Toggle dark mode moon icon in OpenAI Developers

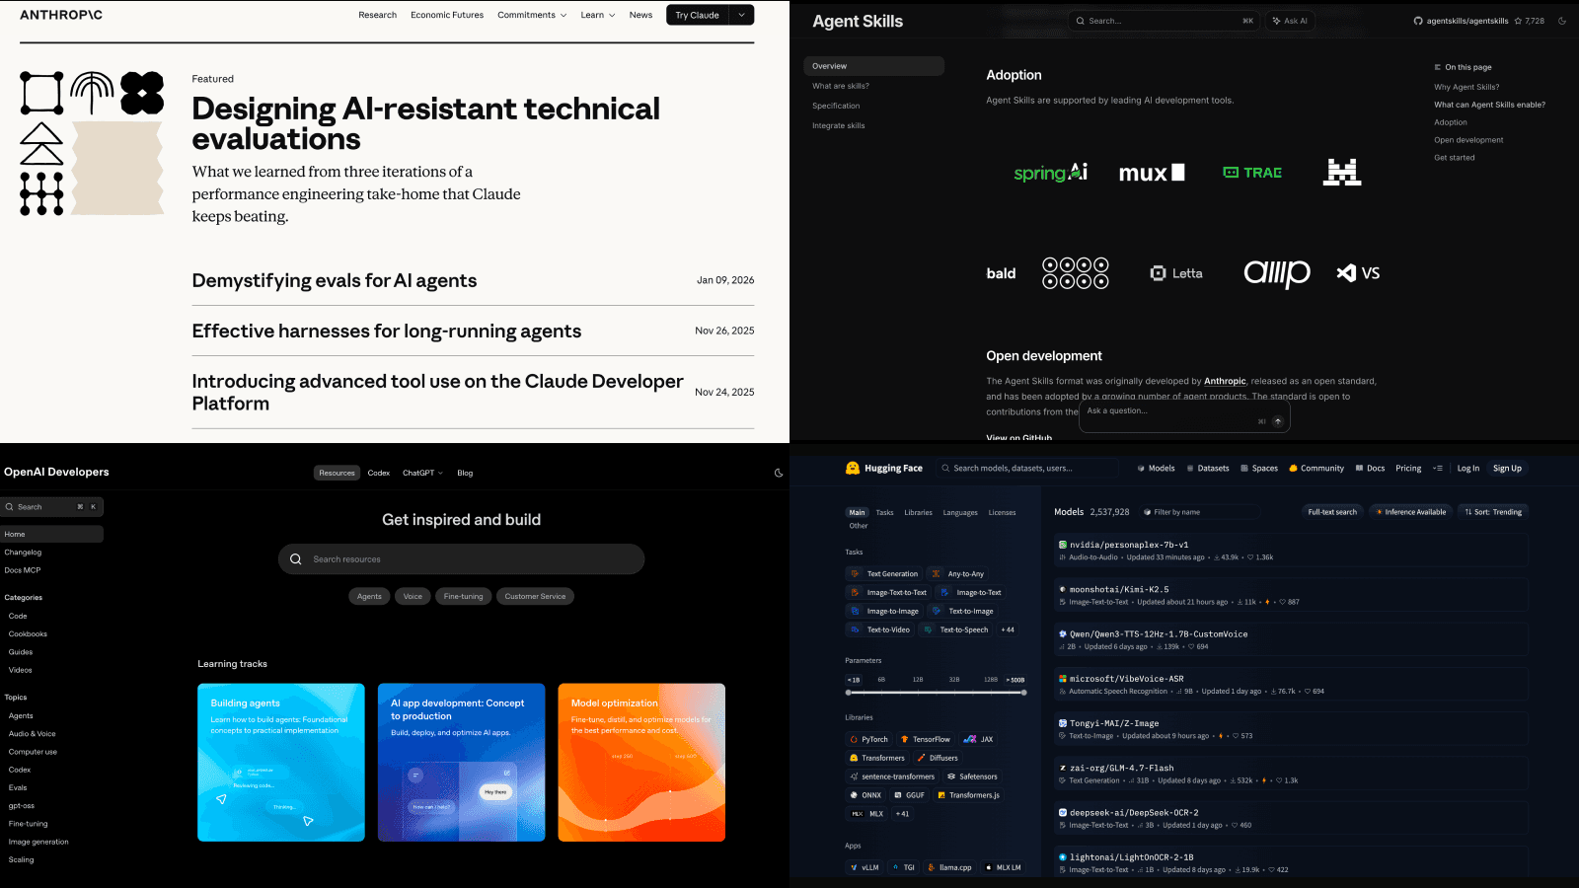(x=779, y=473)
